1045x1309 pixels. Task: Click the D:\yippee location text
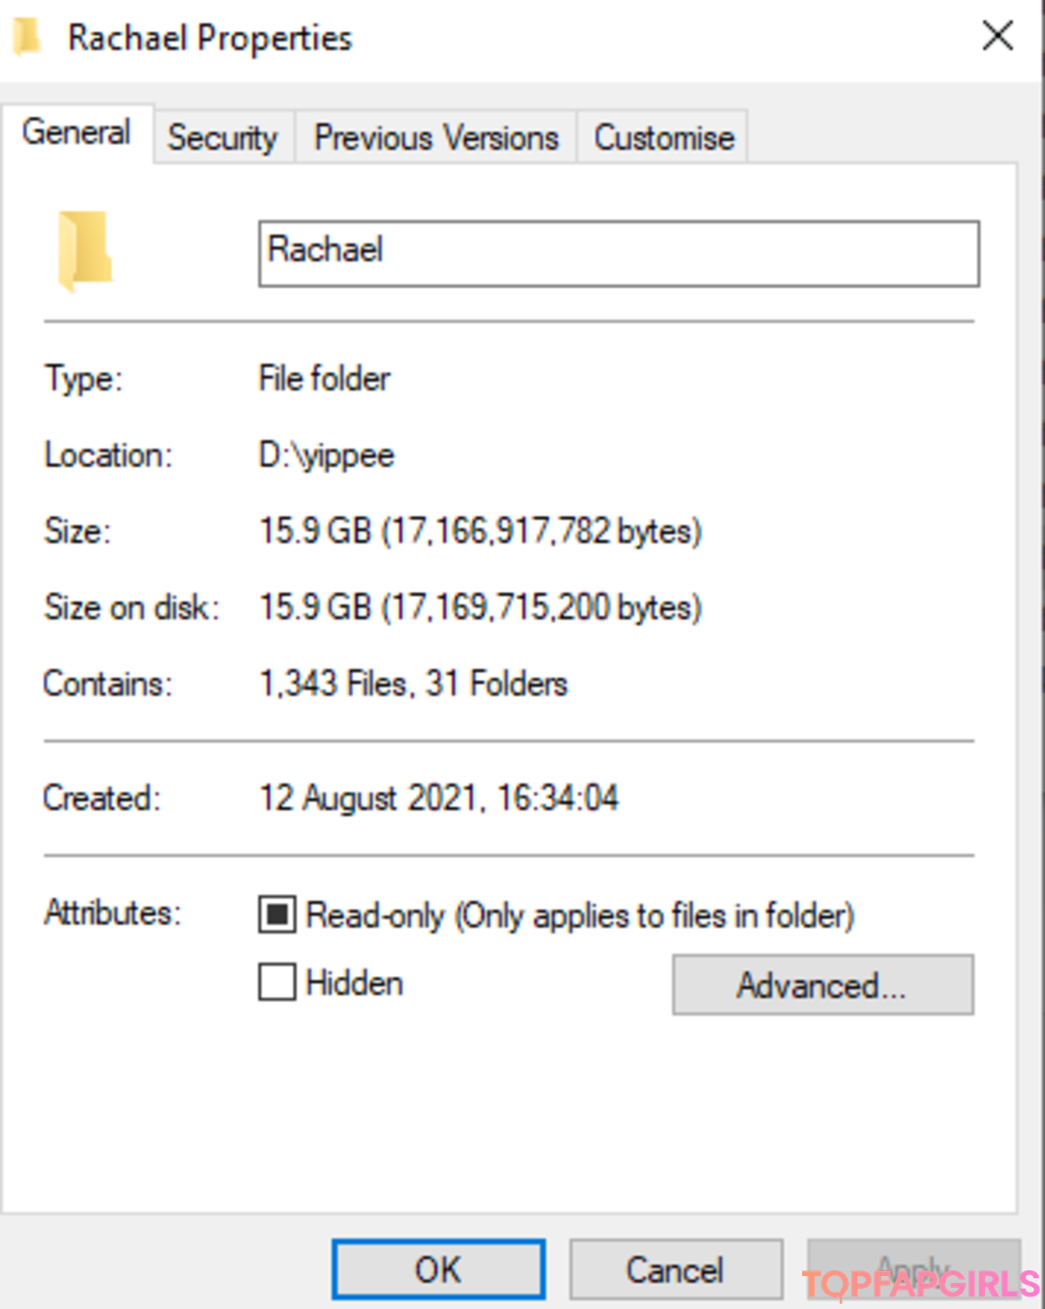pos(326,455)
